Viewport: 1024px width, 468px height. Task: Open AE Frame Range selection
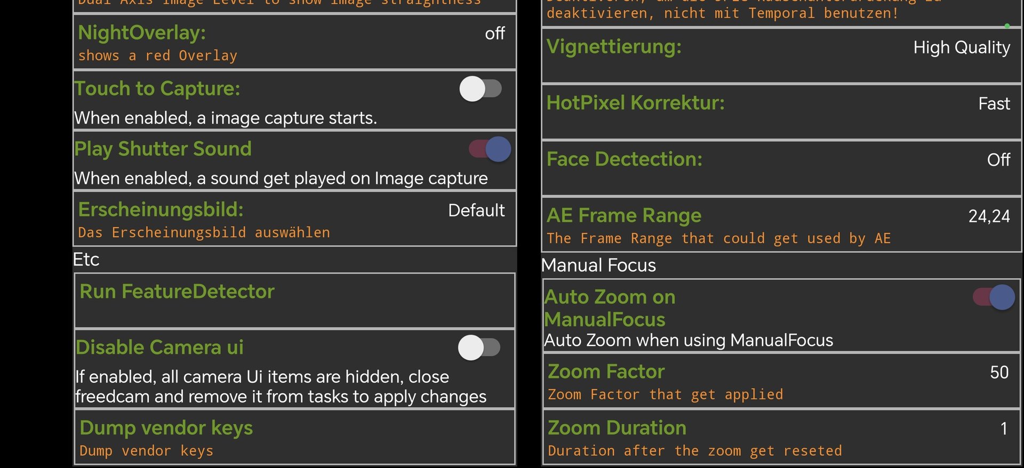(781, 224)
